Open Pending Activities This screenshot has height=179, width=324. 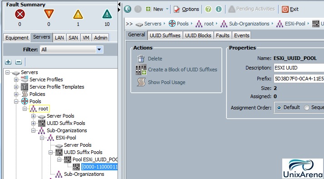coord(251,9)
